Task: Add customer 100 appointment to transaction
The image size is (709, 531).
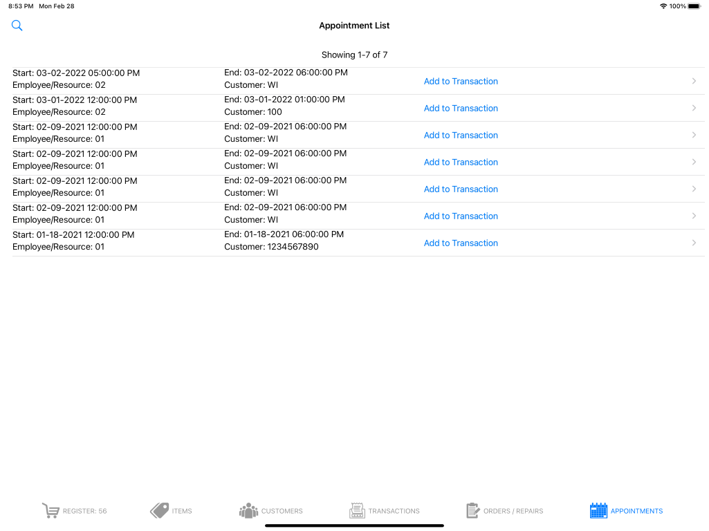Action: click(x=461, y=108)
